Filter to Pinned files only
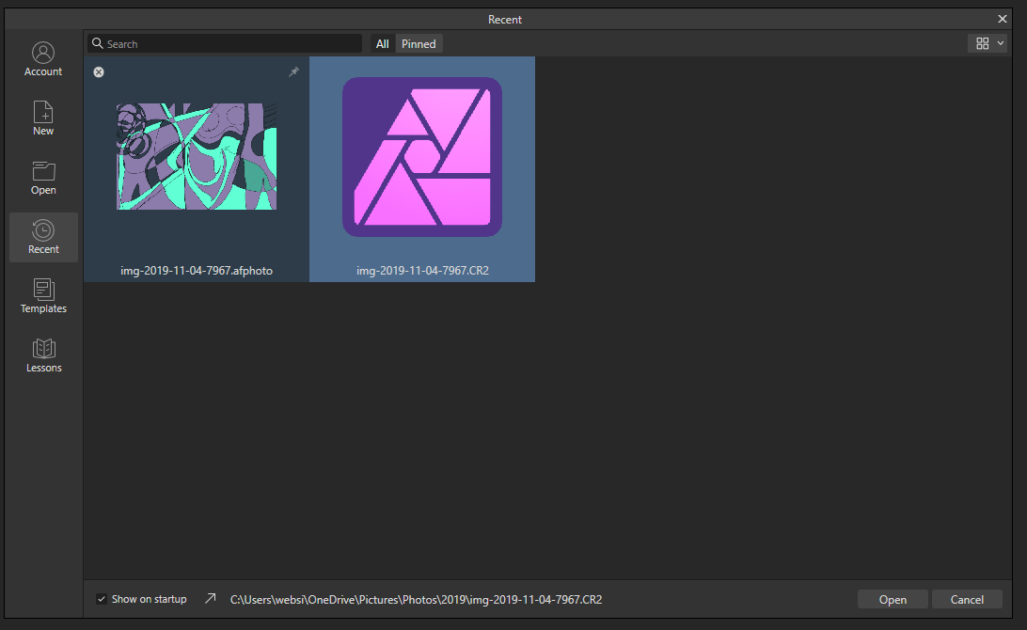The width and height of the screenshot is (1027, 630). [x=419, y=44]
